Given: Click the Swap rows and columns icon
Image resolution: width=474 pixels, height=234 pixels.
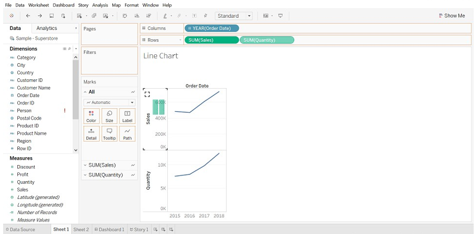Looking at the screenshot, I should pyautogui.click(x=124, y=16).
